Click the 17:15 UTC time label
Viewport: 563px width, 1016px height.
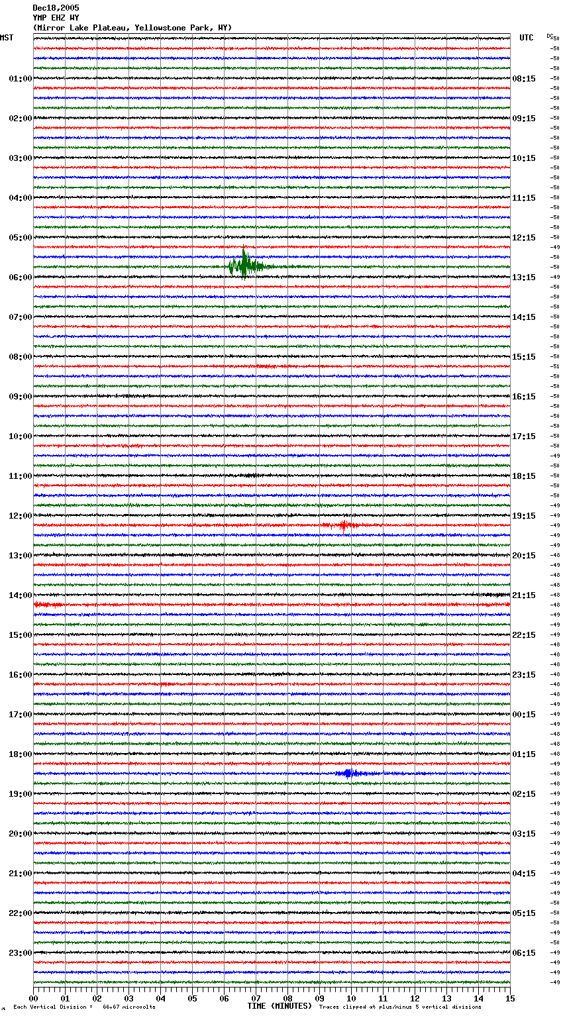524,436
